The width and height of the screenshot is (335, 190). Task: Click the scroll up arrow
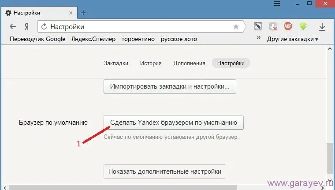pos(330,49)
